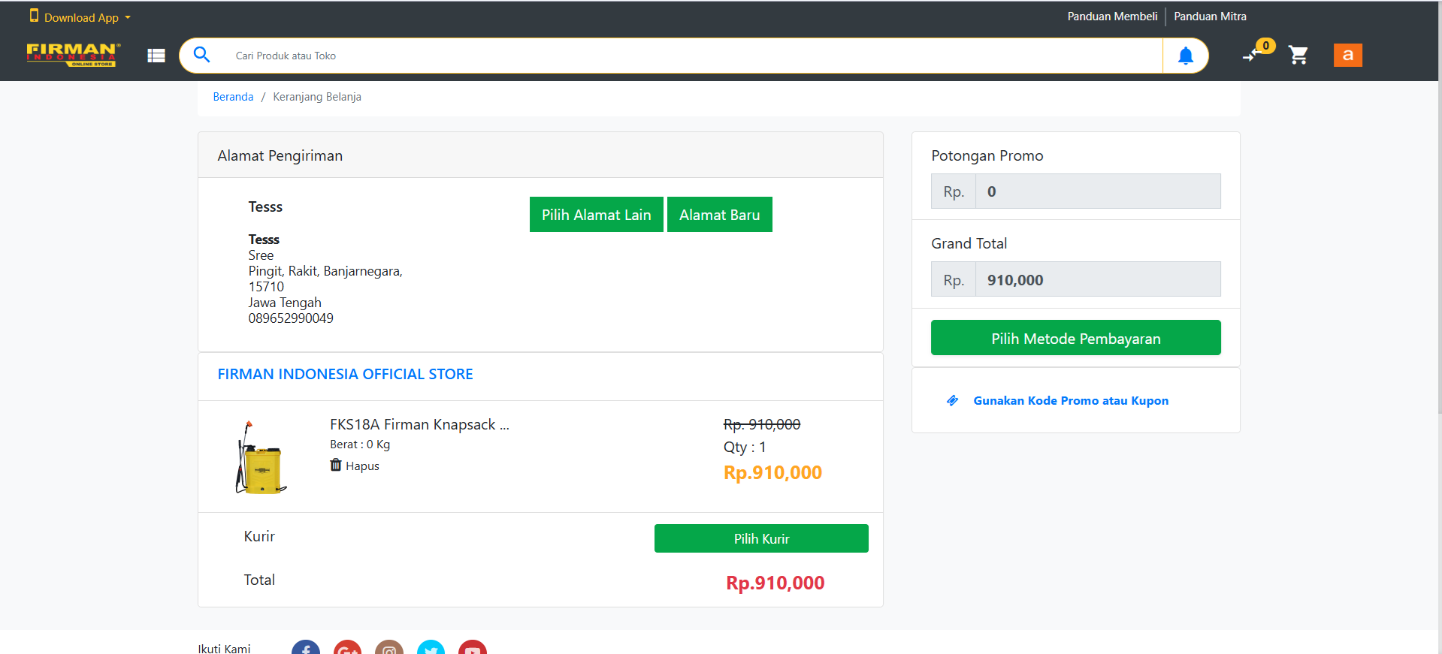Open notifications bell icon
This screenshot has width=1442, height=654.
coord(1185,56)
